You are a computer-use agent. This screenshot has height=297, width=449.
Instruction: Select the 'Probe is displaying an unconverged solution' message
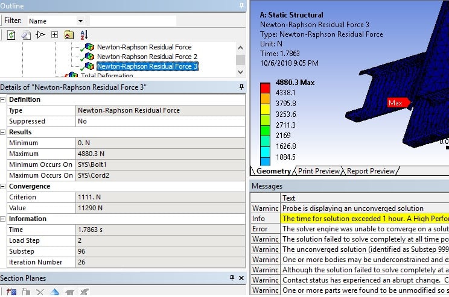[x=365, y=208]
